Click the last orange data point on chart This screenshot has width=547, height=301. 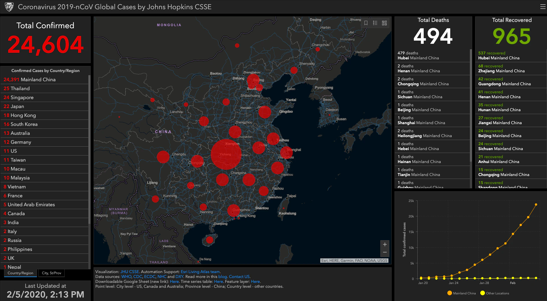pyautogui.click(x=536, y=205)
